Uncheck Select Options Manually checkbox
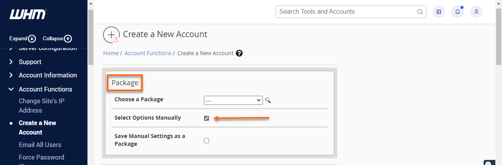Screen dimensions: 502x165 point(207,118)
